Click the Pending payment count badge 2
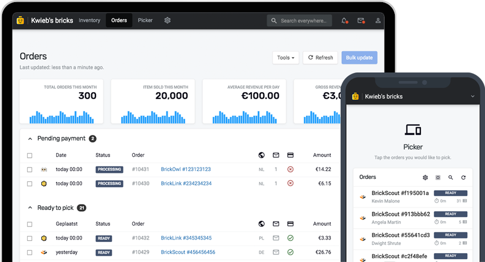The image size is (485, 262). click(x=93, y=139)
